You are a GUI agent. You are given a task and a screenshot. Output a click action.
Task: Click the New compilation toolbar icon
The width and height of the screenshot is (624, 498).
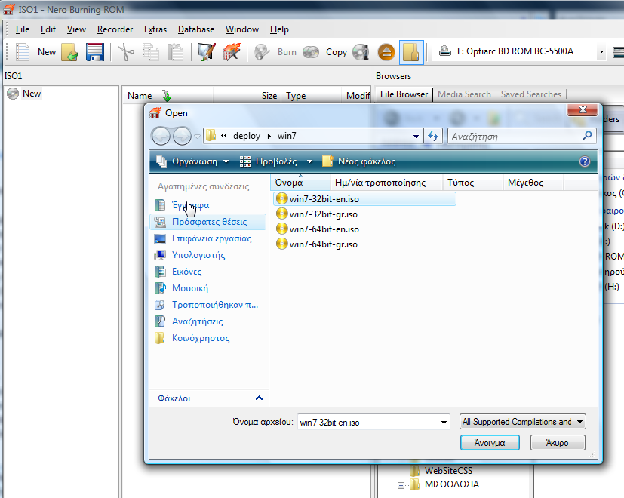pos(23,52)
